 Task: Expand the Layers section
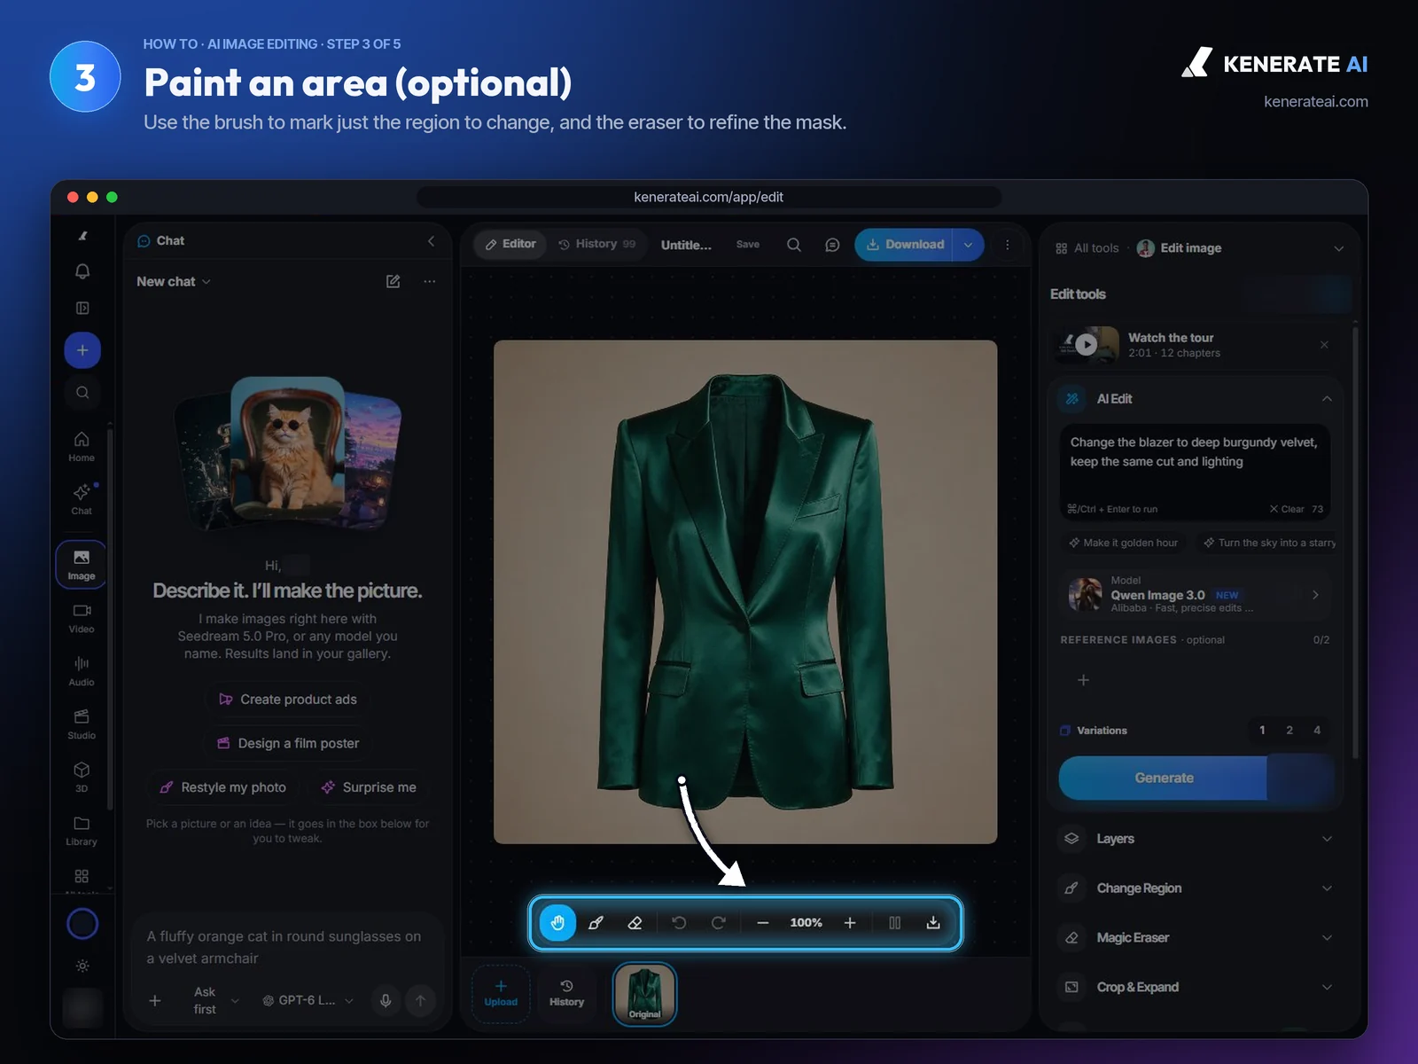pos(1197,839)
